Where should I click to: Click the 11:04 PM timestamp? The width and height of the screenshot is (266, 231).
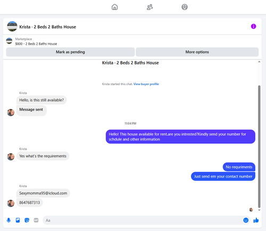(x=130, y=123)
